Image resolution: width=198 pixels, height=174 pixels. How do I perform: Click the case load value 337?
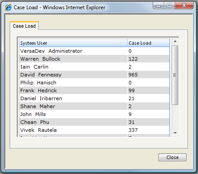(x=133, y=130)
